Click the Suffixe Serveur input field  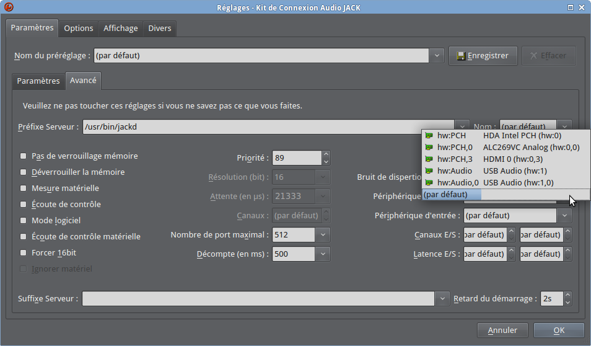258,298
